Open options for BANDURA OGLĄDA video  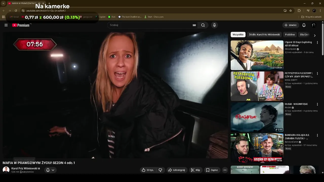point(317,135)
